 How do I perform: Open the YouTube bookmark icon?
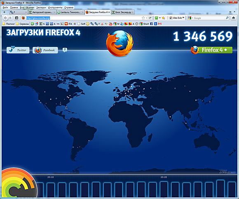click(111, 24)
